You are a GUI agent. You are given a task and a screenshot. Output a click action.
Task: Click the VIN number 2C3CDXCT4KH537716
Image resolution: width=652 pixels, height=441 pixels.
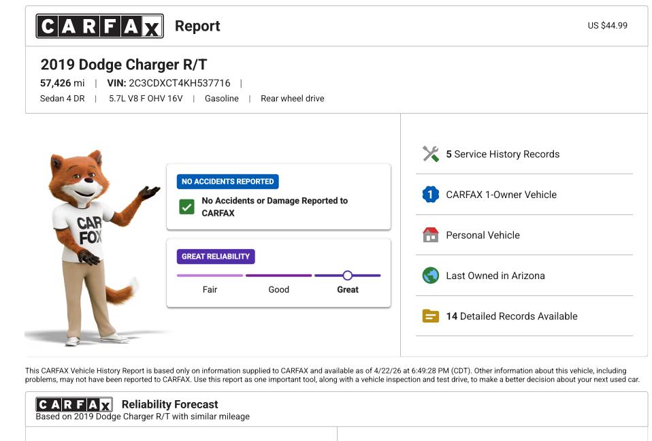click(179, 83)
